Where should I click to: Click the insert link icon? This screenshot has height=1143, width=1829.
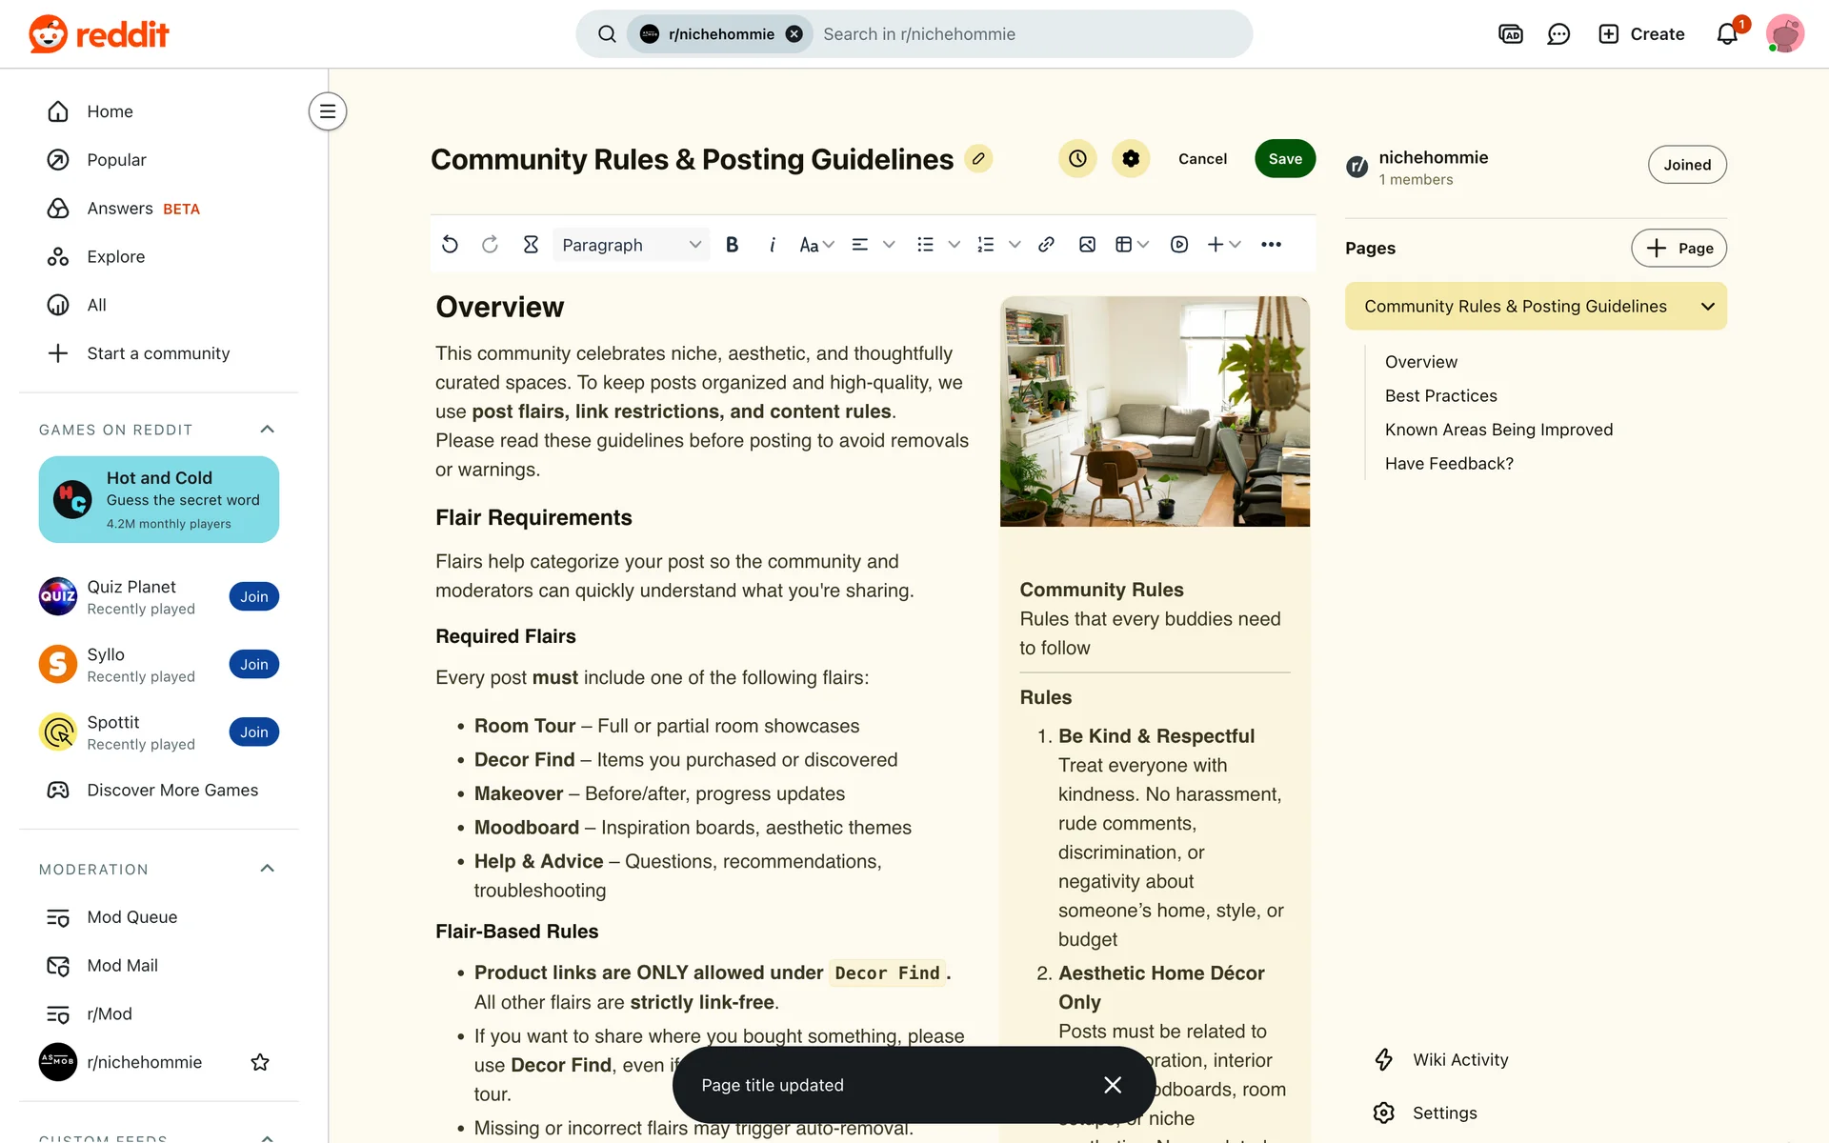click(x=1046, y=245)
